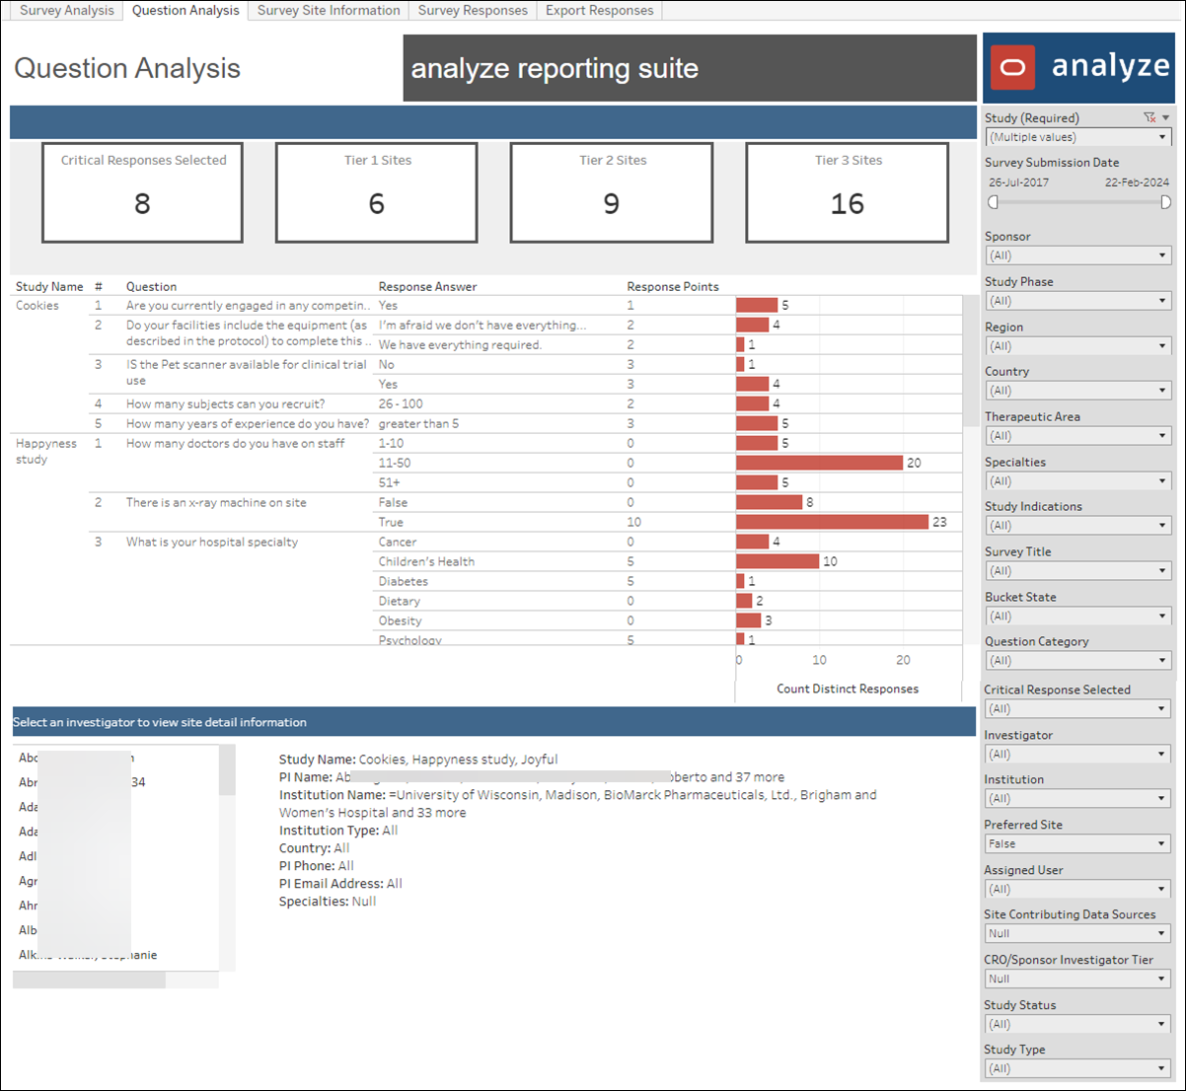Expand the Therapeutic Area dropdown
Screen dimensions: 1186x1091
point(1078,436)
